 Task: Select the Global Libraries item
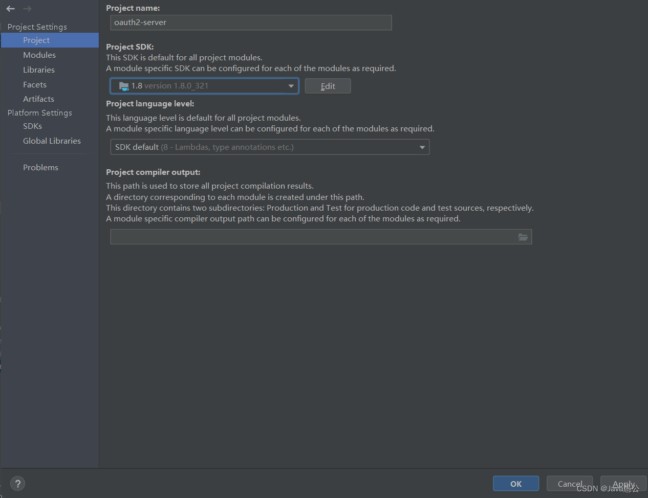coord(52,141)
